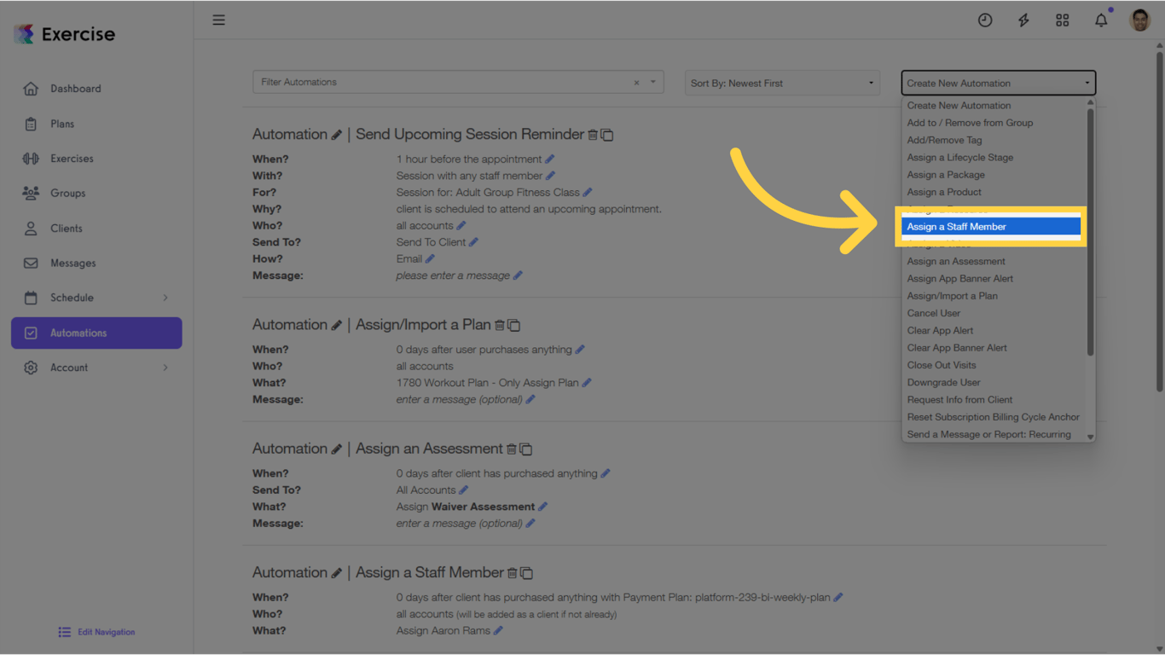Choose 'Cancel User' in the automation list
Image resolution: width=1165 pixels, height=655 pixels.
coord(933,313)
